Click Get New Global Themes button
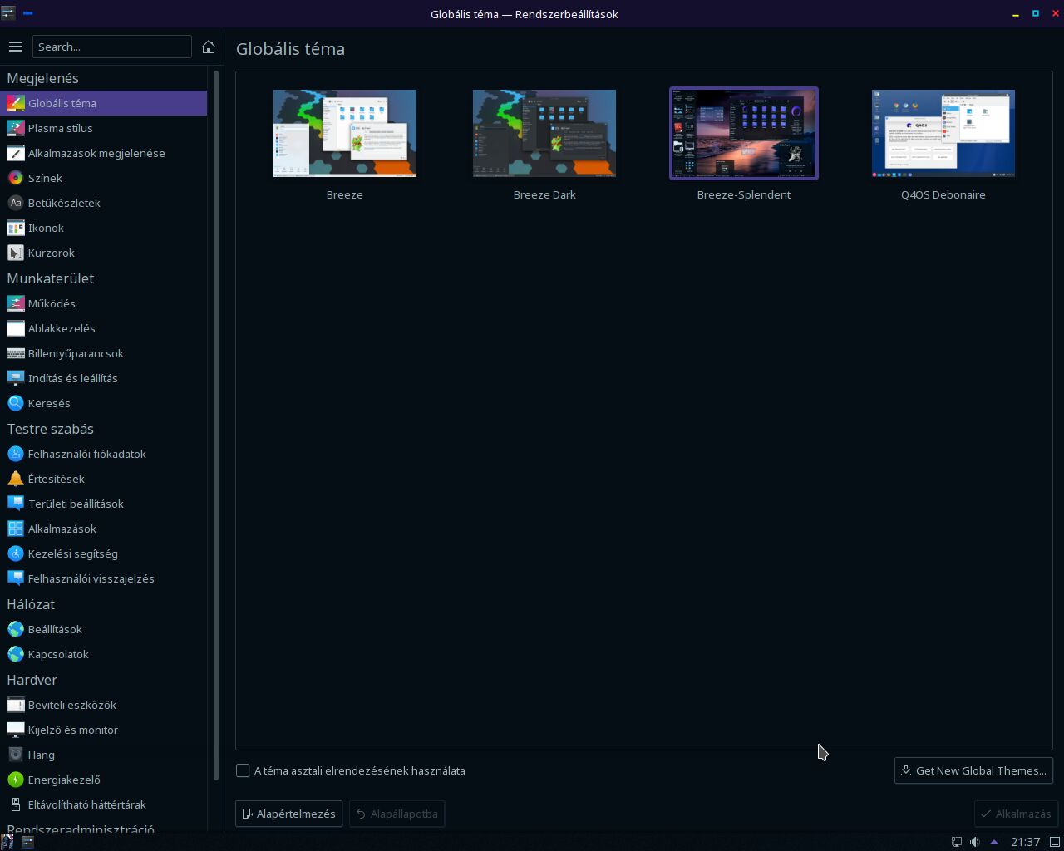This screenshot has width=1064, height=851. click(973, 770)
